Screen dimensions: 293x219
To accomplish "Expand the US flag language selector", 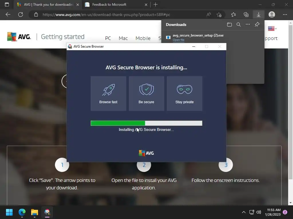I will coord(272,29).
